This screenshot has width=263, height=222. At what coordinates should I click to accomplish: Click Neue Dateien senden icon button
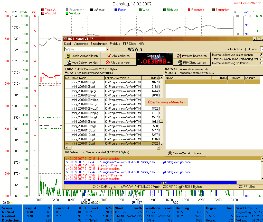[82, 62]
